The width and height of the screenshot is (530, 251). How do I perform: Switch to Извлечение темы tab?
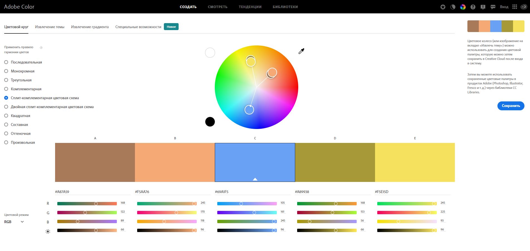coord(50,27)
